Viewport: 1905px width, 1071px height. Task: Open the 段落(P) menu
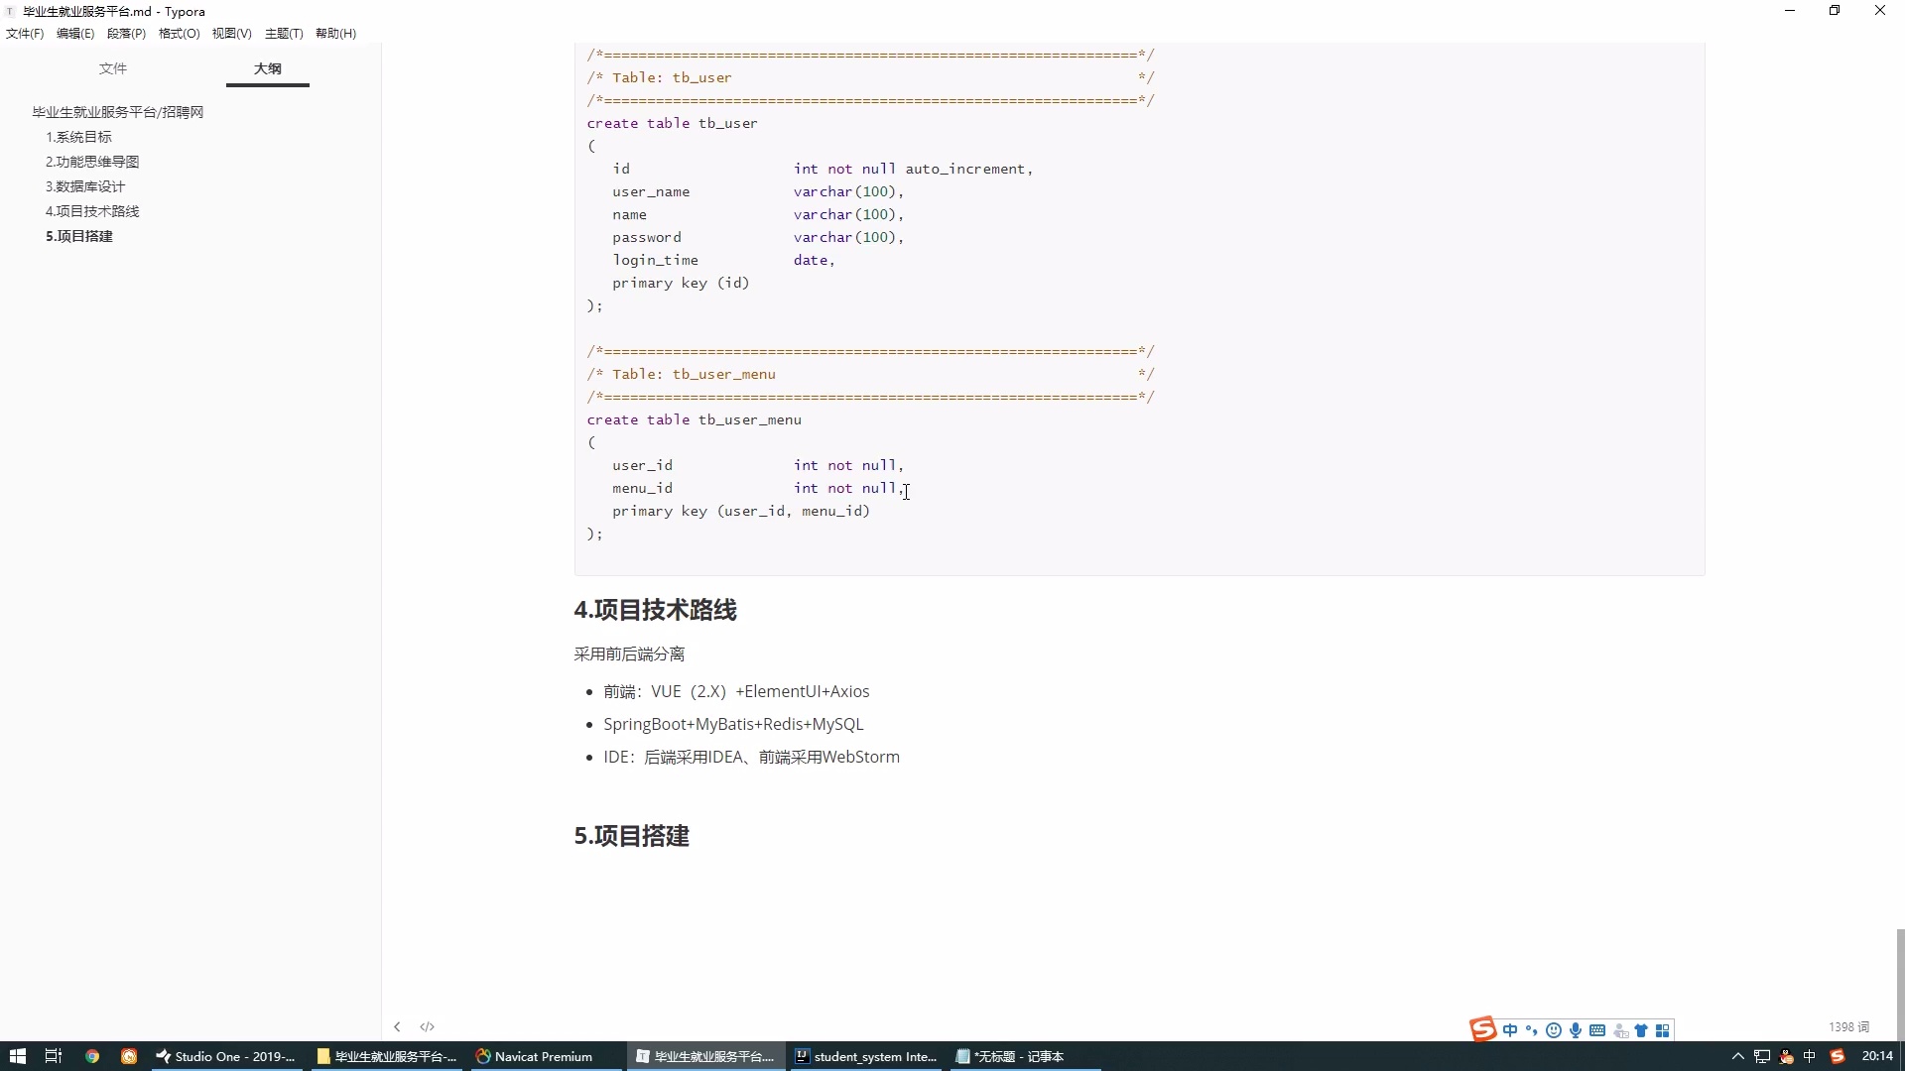pos(126,33)
